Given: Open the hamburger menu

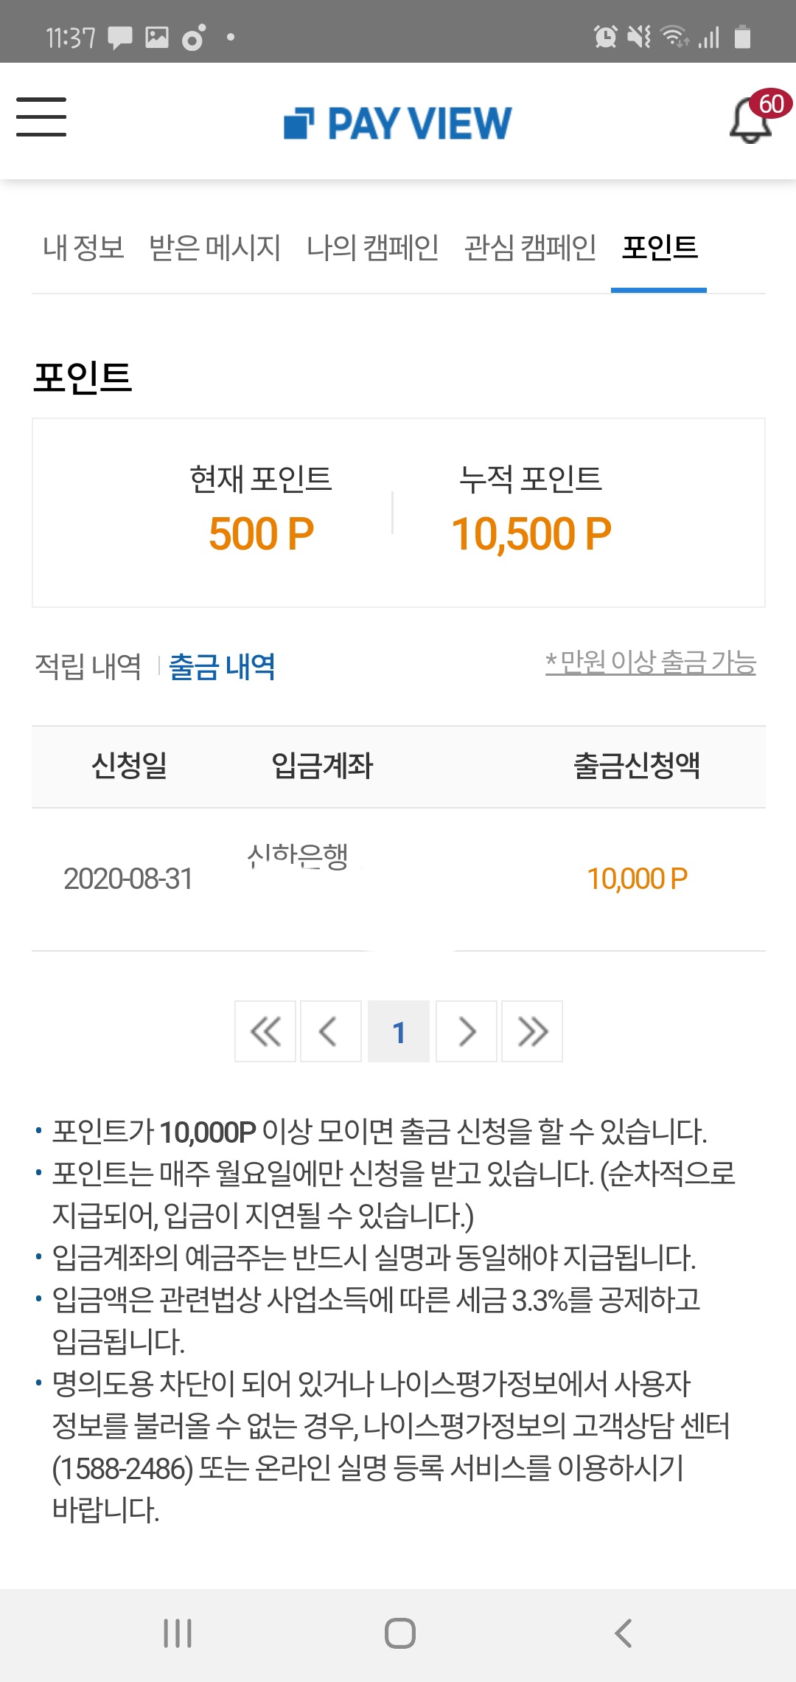Looking at the screenshot, I should coord(41,117).
